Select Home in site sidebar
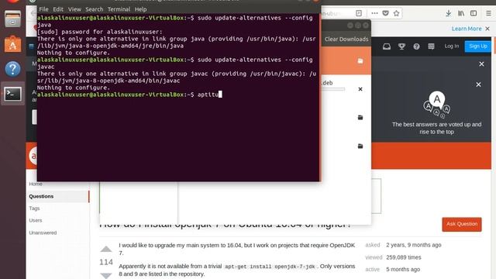 tap(36, 184)
